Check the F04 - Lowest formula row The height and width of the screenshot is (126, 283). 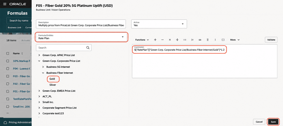8,69
